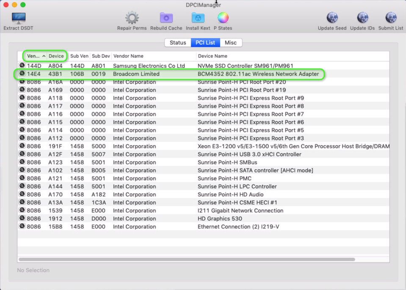Sort by Vendor ID column header
Image resolution: width=406 pixels, height=290 pixels.
click(x=33, y=56)
